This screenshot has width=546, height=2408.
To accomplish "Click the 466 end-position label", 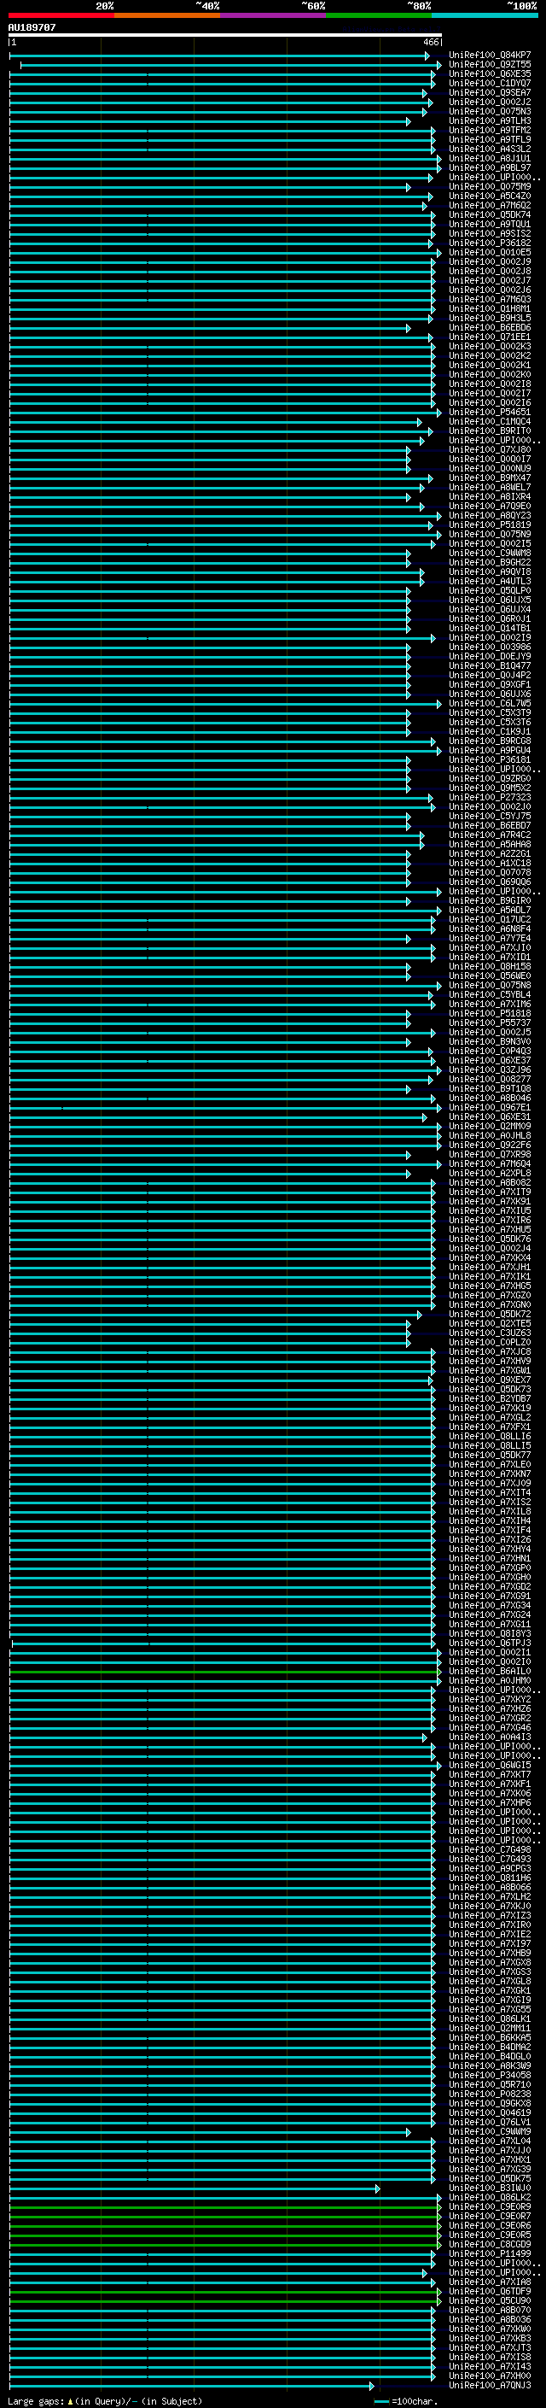I will click(x=429, y=42).
